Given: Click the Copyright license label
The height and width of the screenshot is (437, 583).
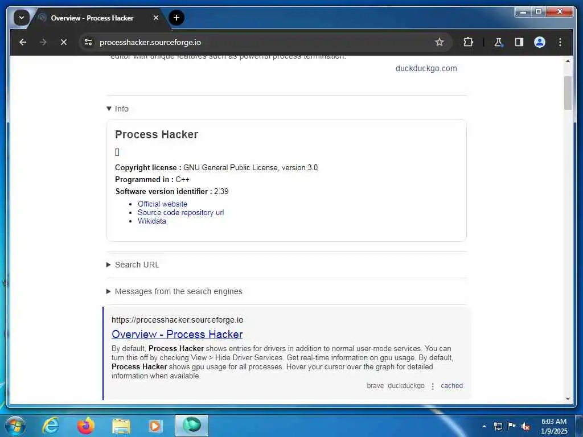Looking at the screenshot, I should [x=148, y=168].
